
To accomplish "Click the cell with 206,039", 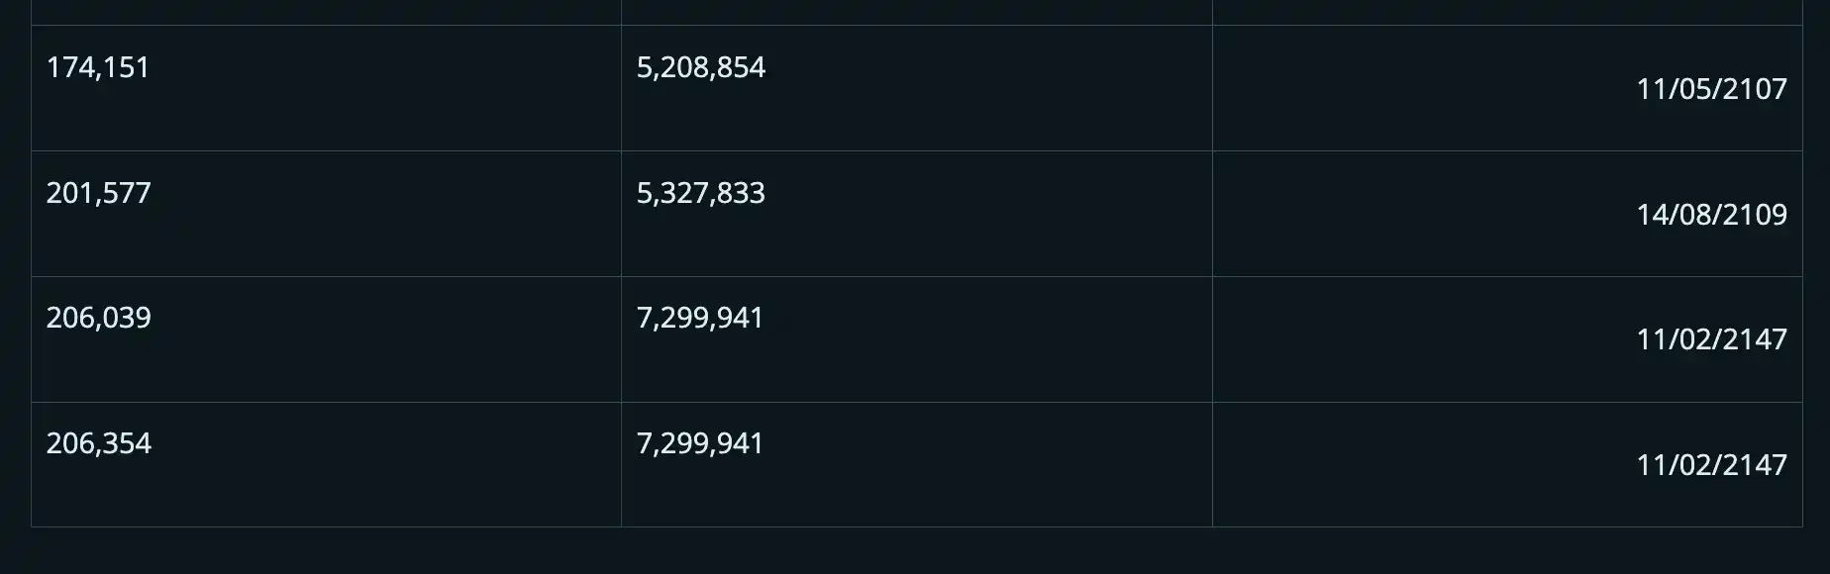I will pos(98,318).
